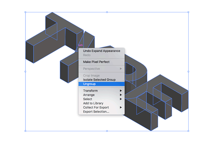
Task: Choose Ungroup from the context menu
Action: coord(89,84)
